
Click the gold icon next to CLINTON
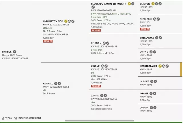(x=153, y=4)
